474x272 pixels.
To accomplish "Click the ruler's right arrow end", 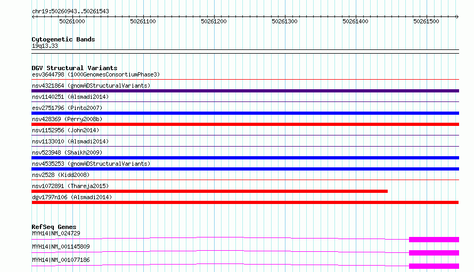I will coord(457,16).
